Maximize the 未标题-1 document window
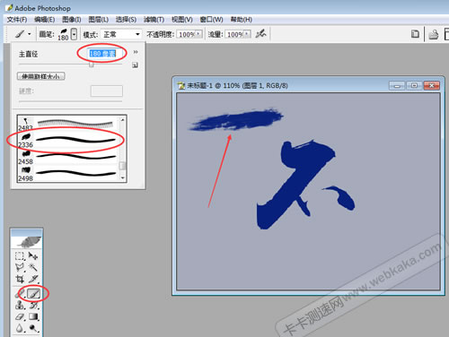449x337 pixels. (x=414, y=86)
